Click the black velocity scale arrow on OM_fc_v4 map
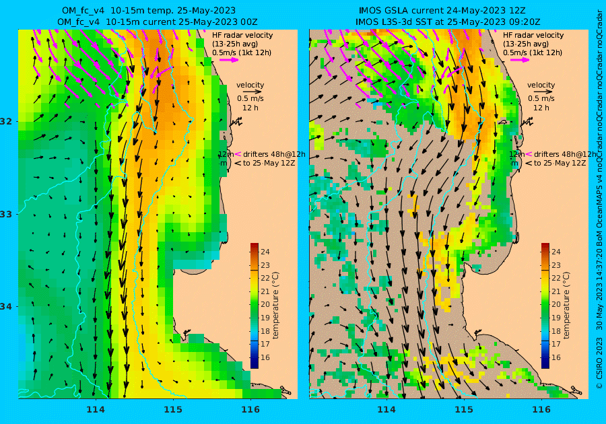This screenshot has height=424, width=606. [252, 92]
